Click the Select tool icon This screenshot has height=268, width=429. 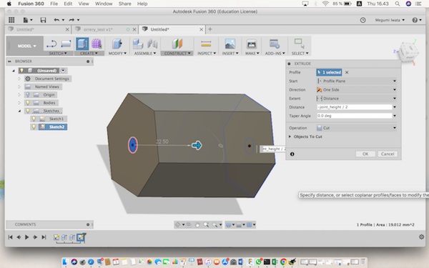coord(299,44)
